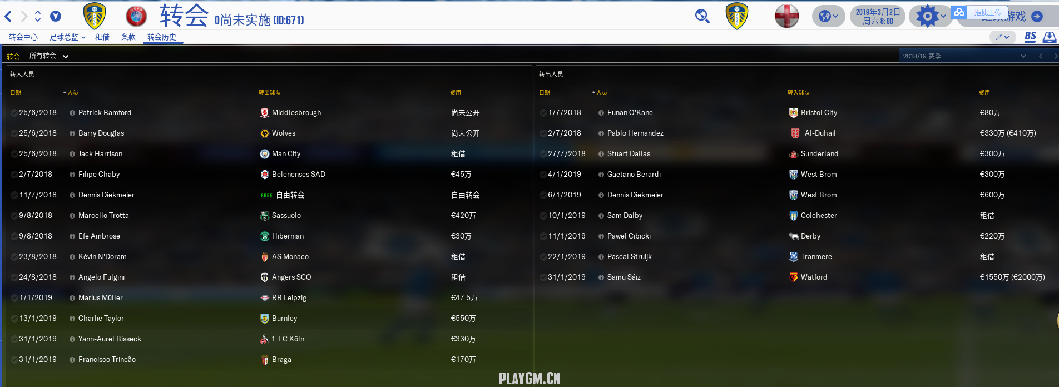Click the BS icon in the toolbar

[x=1030, y=37]
